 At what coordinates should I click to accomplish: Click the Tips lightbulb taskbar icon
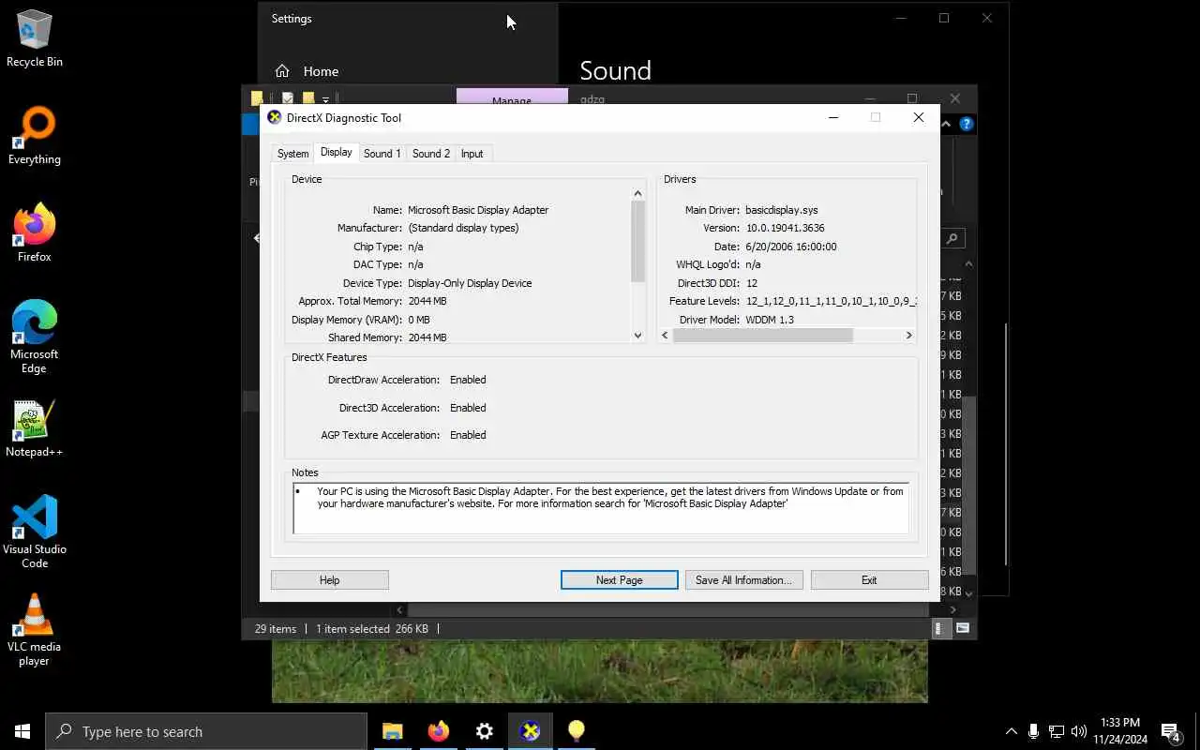coord(576,731)
